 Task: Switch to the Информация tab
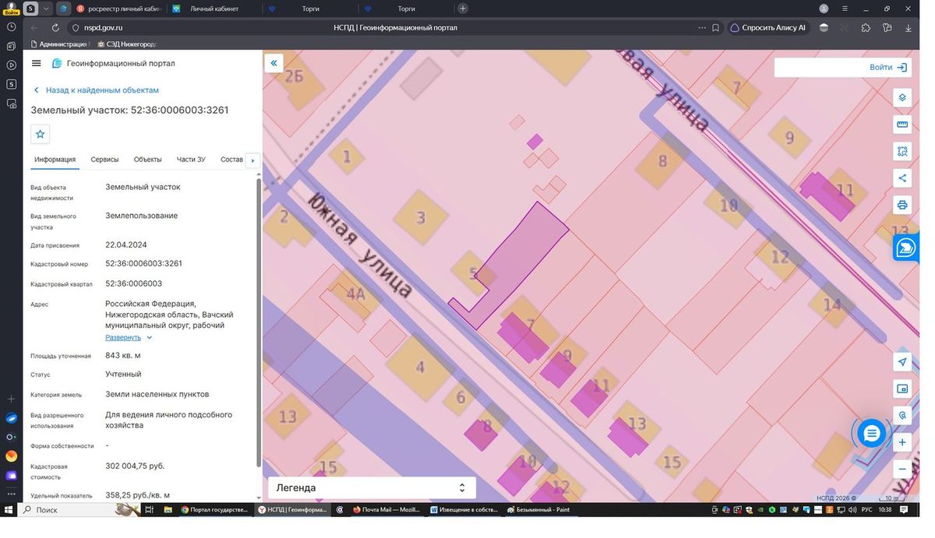(55, 160)
